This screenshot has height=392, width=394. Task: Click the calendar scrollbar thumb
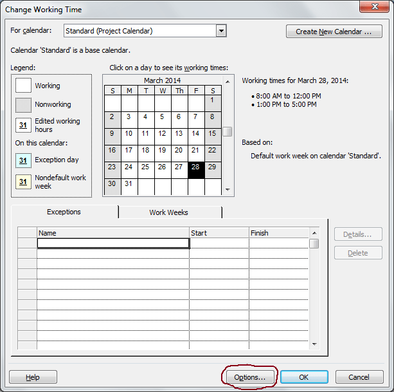tap(228, 131)
